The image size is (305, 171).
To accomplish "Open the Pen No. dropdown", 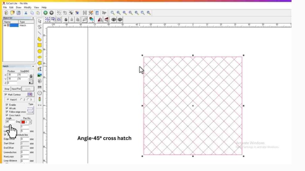I will [x=30, y=122].
